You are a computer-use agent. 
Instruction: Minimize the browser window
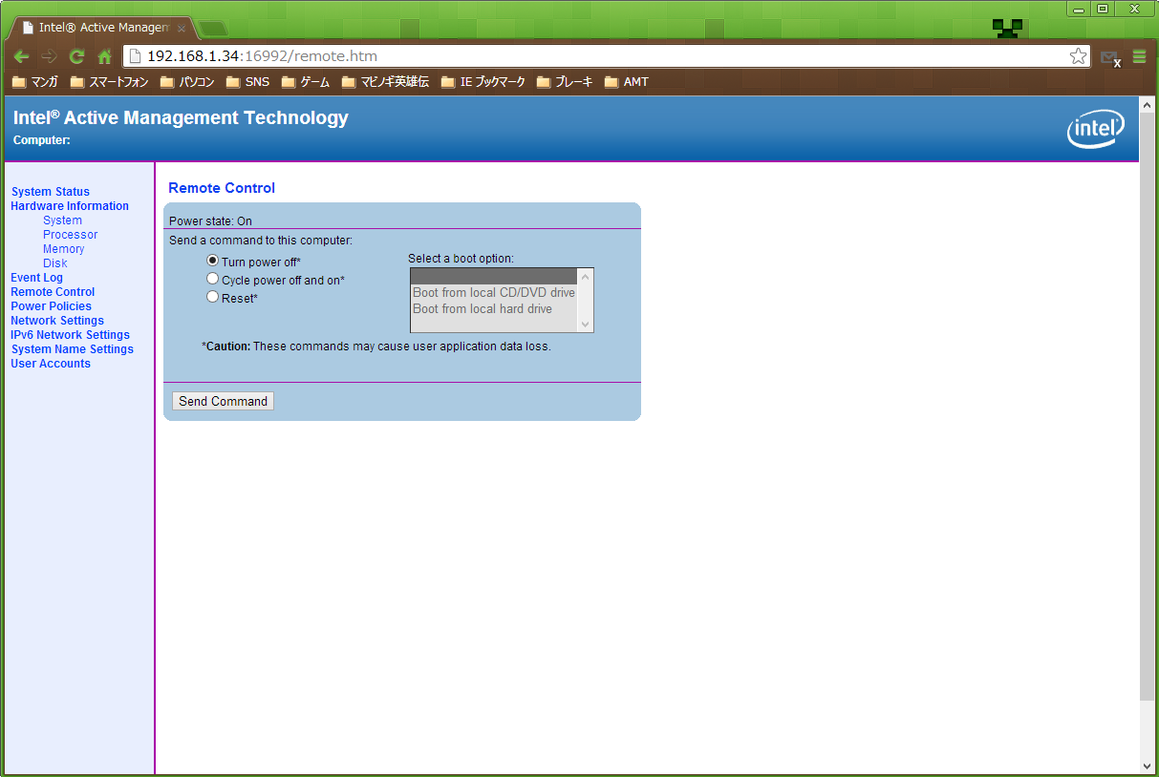(1079, 9)
